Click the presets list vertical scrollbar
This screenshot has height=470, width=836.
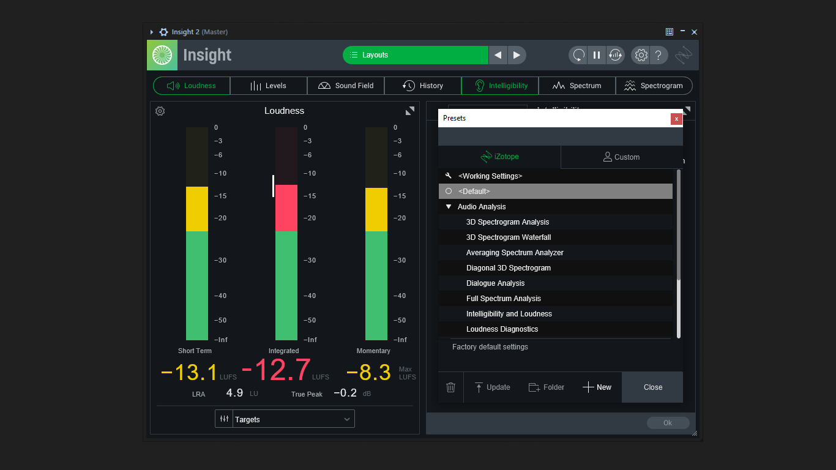point(679,225)
